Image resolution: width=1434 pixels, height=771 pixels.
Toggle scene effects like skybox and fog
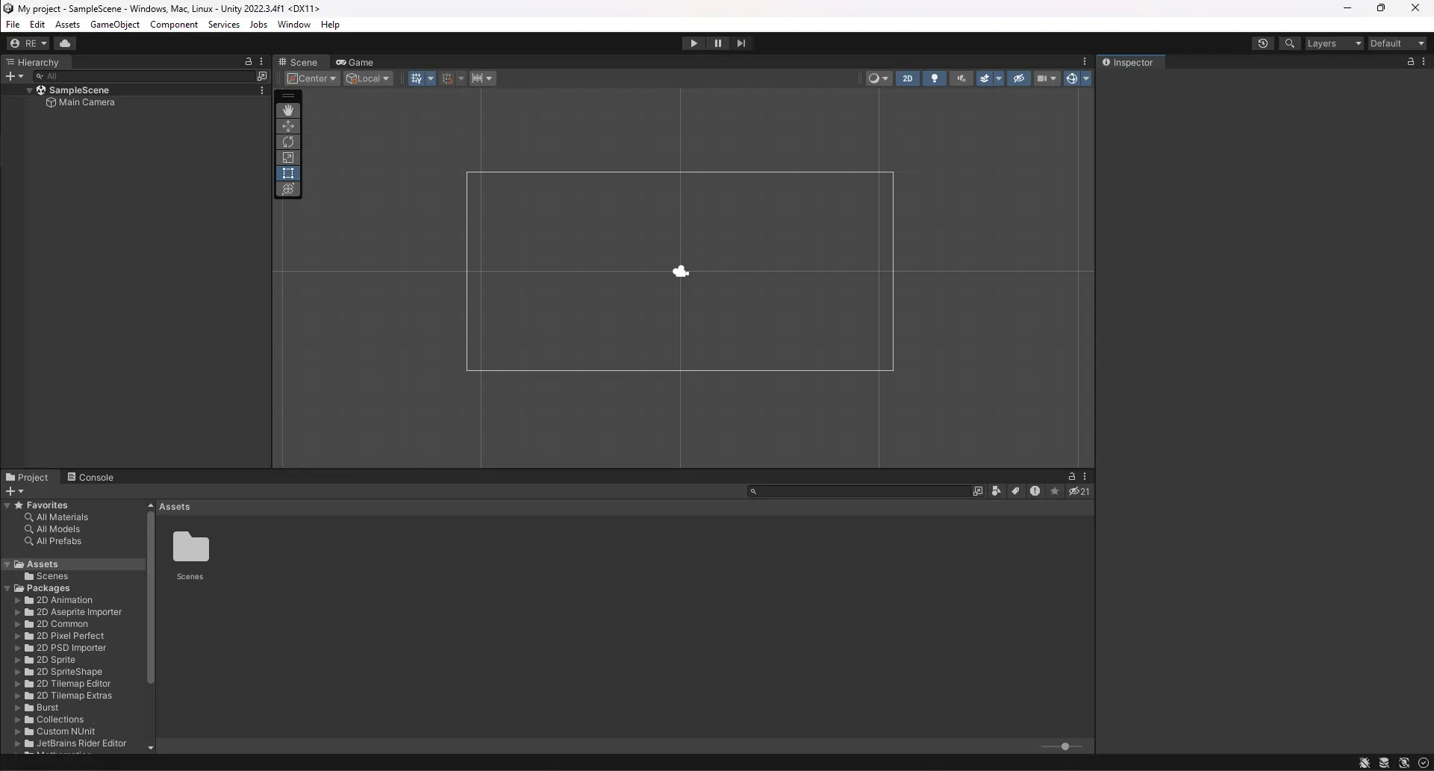click(x=985, y=78)
